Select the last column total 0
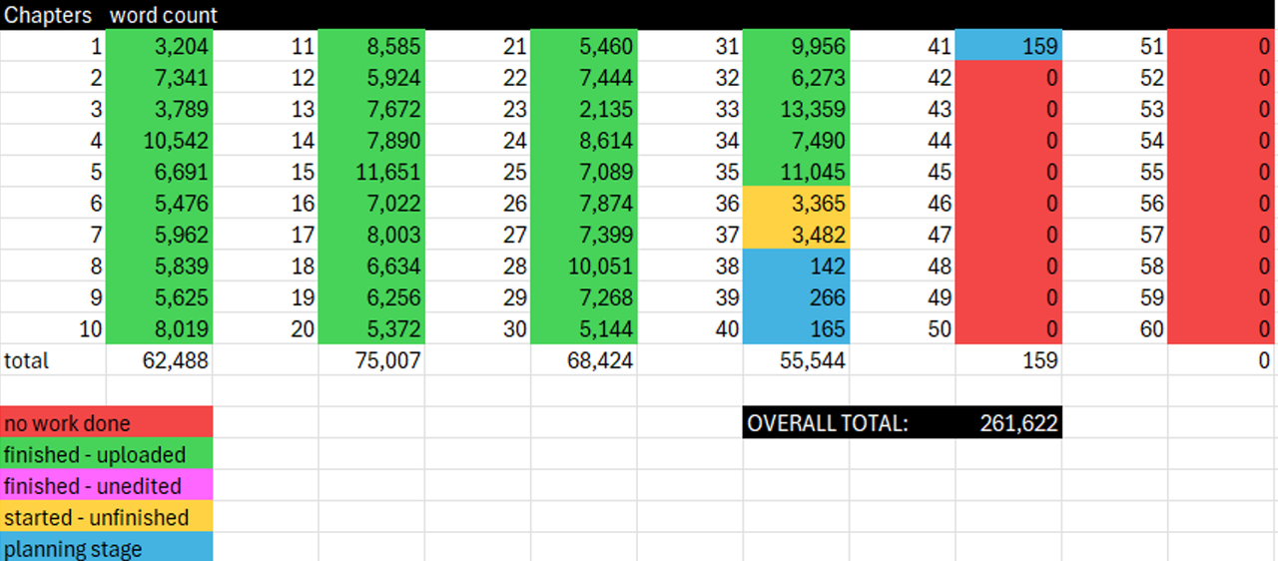The image size is (1278, 561). pyautogui.click(x=1222, y=360)
